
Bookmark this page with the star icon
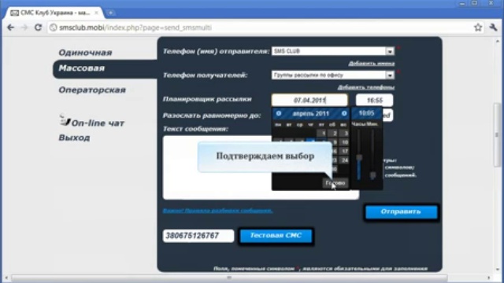[x=478, y=28]
